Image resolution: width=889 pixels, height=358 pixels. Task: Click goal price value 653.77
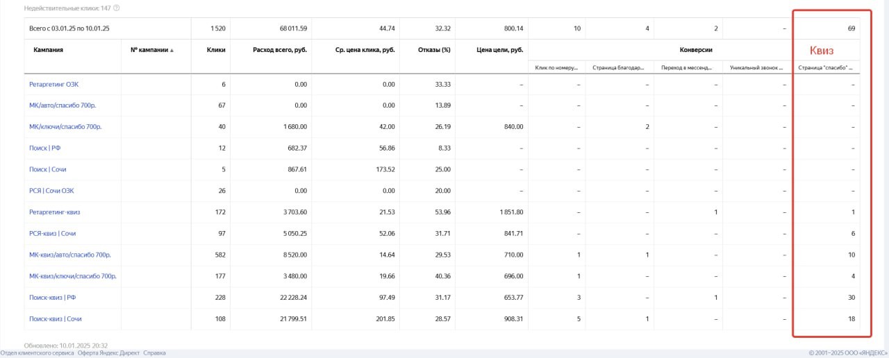tap(514, 298)
